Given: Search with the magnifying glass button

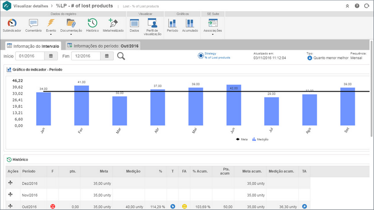Looking at the screenshot, I should [121, 56].
